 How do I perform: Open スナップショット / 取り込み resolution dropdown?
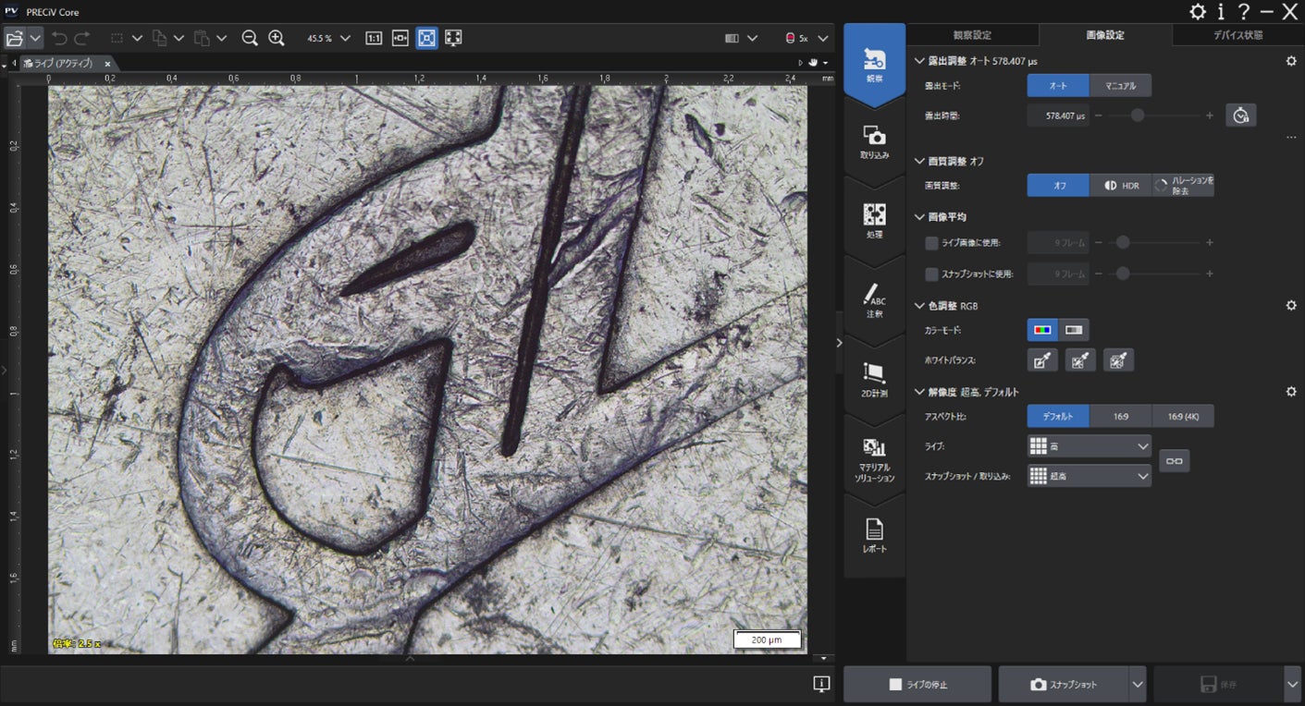(x=1090, y=476)
